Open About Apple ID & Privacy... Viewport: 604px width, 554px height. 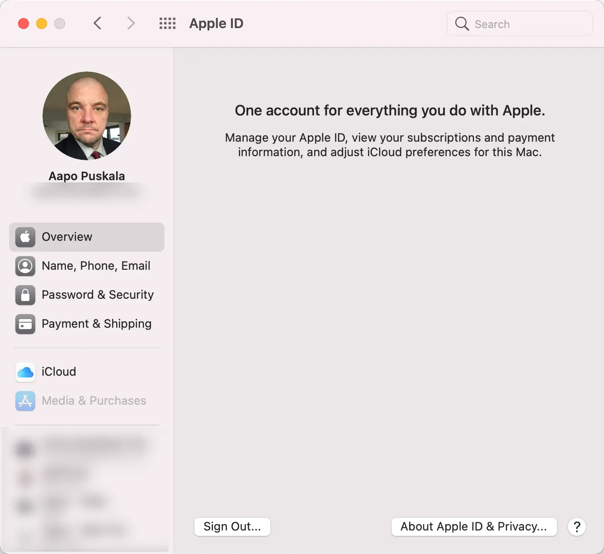[474, 526]
